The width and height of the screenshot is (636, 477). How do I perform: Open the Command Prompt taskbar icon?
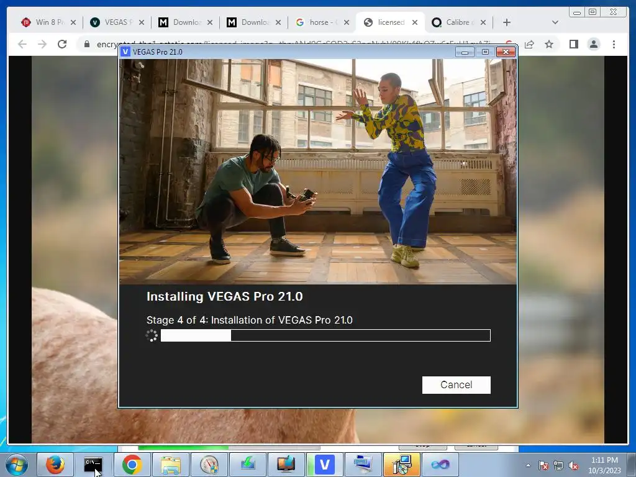point(93,465)
